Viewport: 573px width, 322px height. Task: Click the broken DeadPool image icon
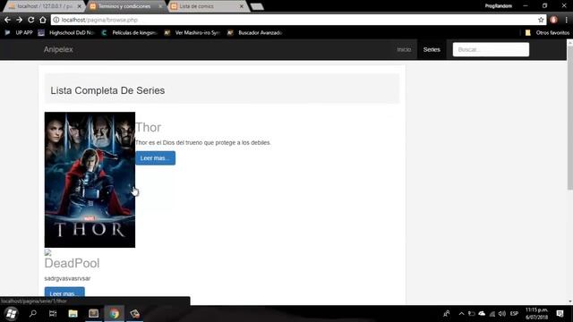(x=47, y=252)
